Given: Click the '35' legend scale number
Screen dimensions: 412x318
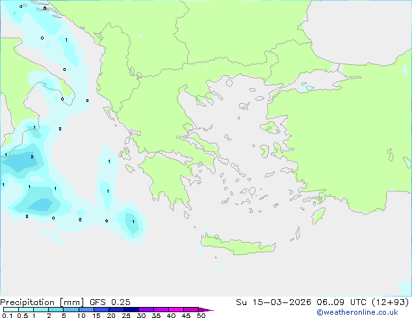Looking at the screenshot, I should coord(156,315).
